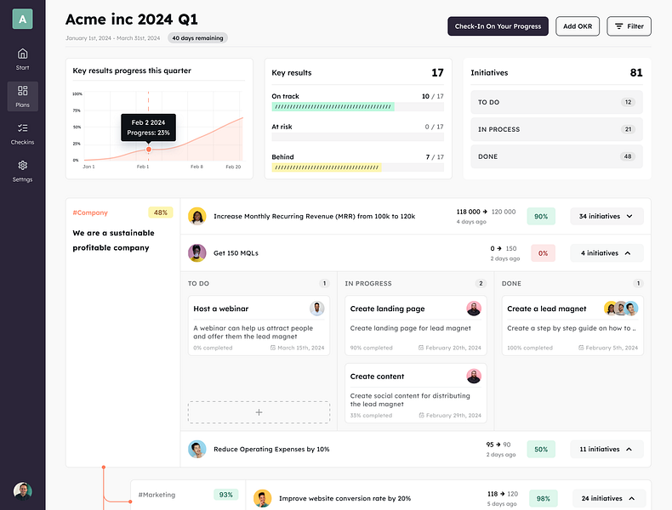The image size is (672, 510).
Task: Click the MRR key result owner avatar
Action: coord(197,216)
